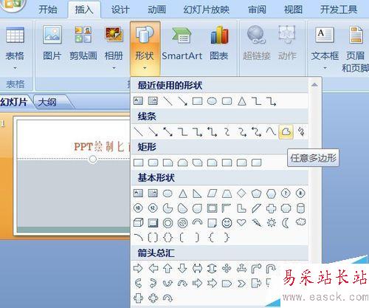
Task: Pick the triangle in recently used shapes
Action: coord(242,101)
